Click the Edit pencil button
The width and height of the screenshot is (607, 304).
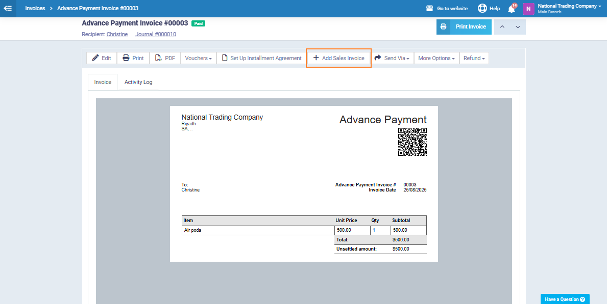point(102,58)
